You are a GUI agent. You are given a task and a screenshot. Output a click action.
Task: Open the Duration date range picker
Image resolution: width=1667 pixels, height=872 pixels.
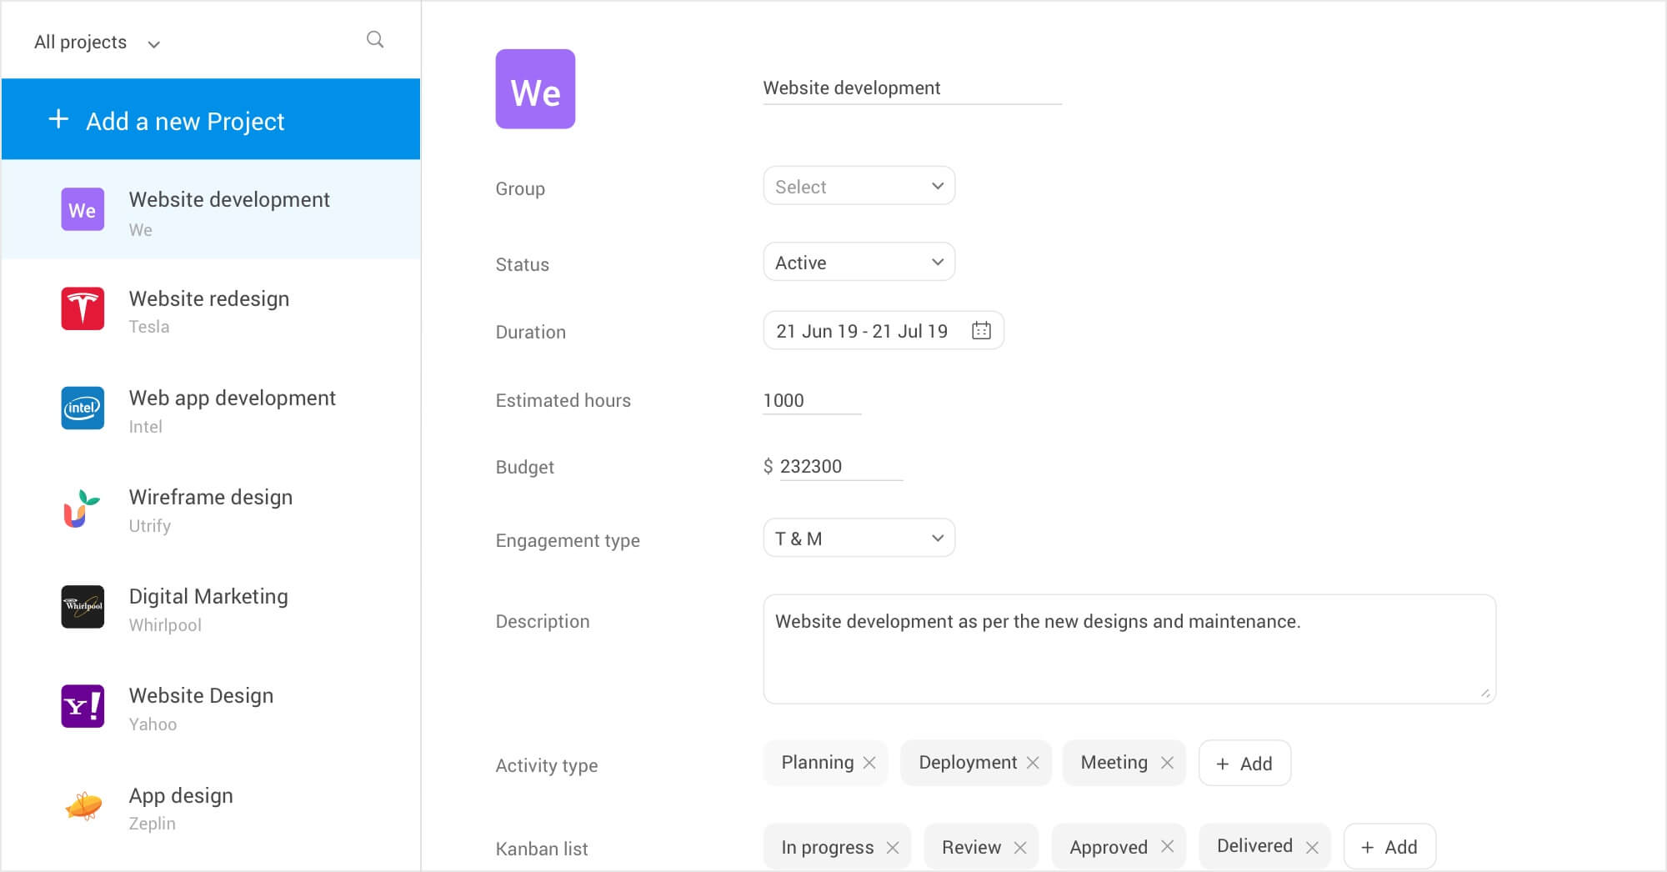884,331
